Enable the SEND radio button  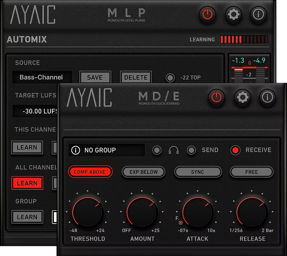[x=191, y=150]
